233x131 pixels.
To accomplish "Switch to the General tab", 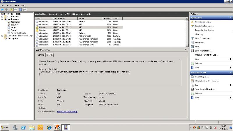I will click(x=41, y=55).
